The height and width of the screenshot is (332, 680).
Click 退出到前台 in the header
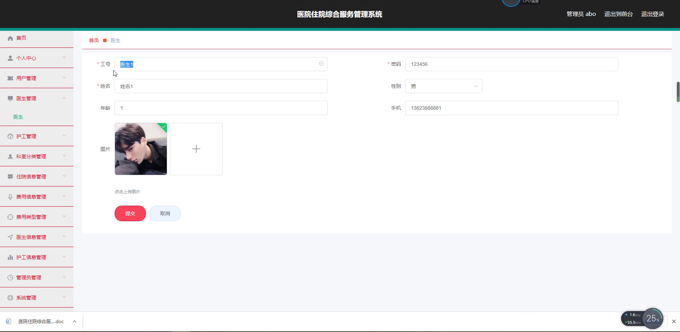(x=619, y=14)
